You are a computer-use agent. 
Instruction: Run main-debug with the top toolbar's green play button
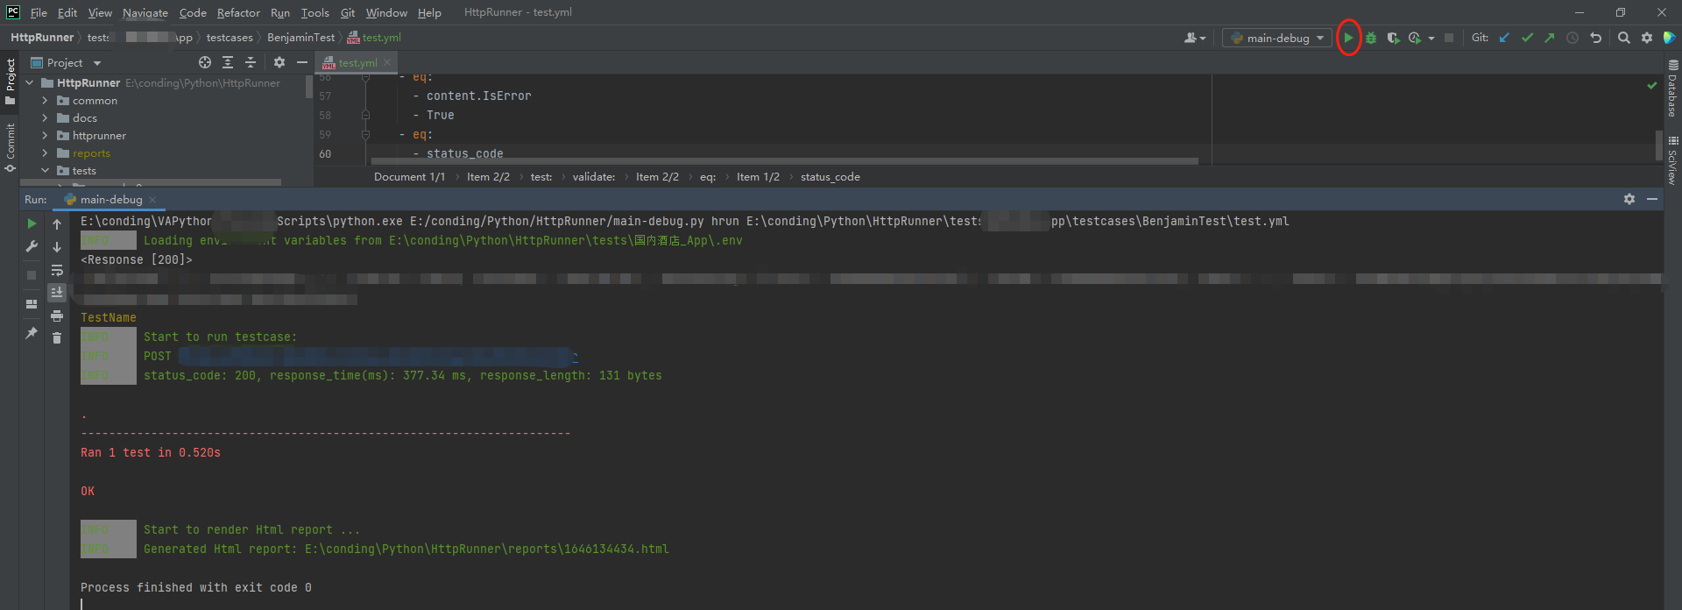coord(1348,38)
